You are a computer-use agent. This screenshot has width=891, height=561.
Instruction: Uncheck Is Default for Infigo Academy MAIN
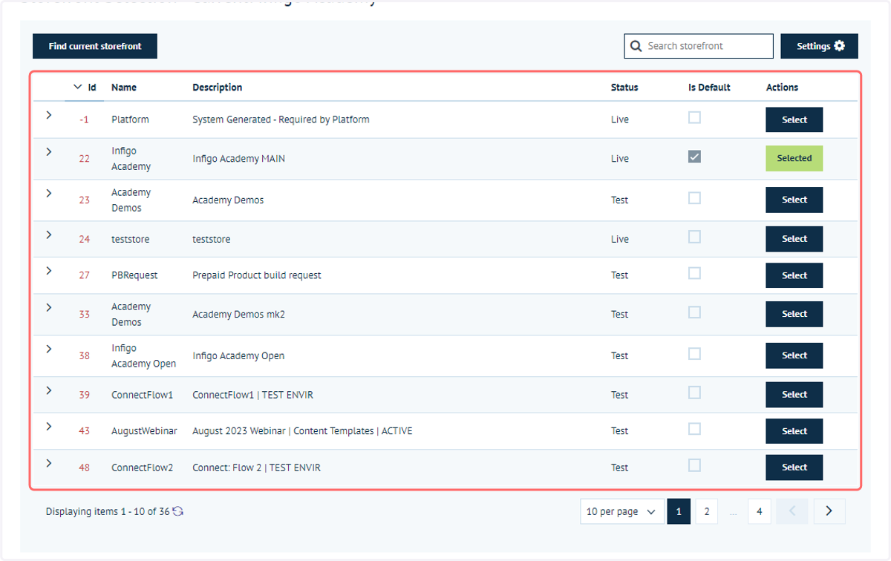pos(694,157)
